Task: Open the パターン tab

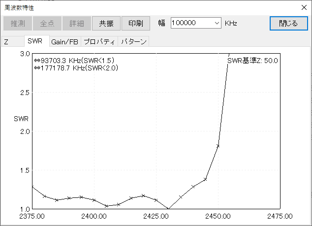Action: 133,42
